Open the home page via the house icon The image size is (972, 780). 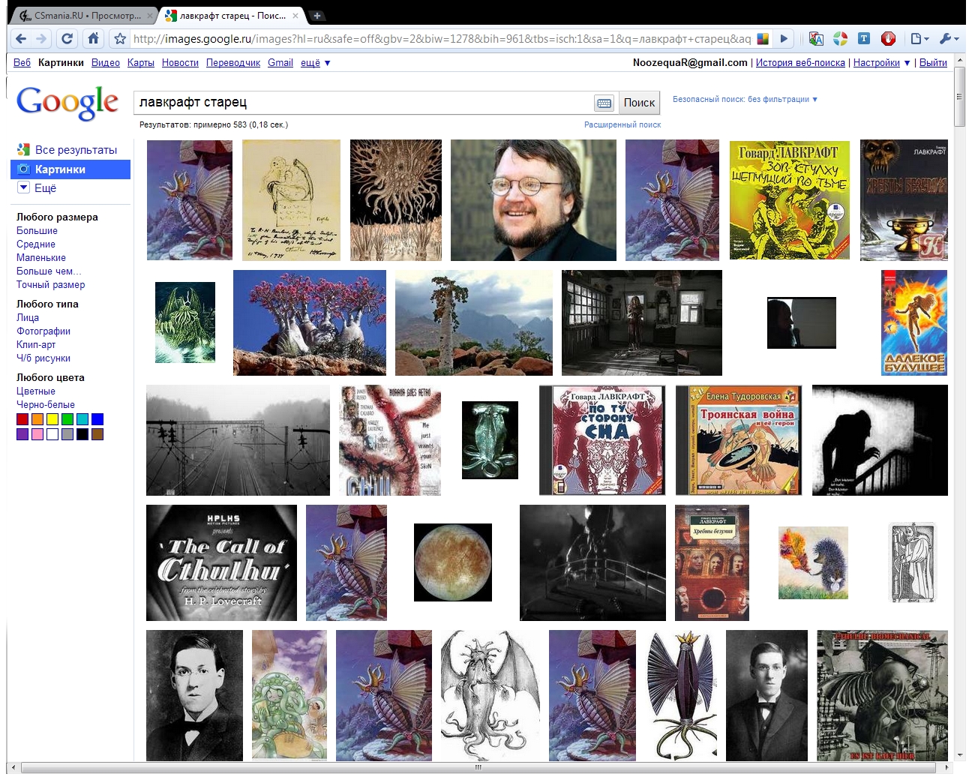tap(93, 39)
